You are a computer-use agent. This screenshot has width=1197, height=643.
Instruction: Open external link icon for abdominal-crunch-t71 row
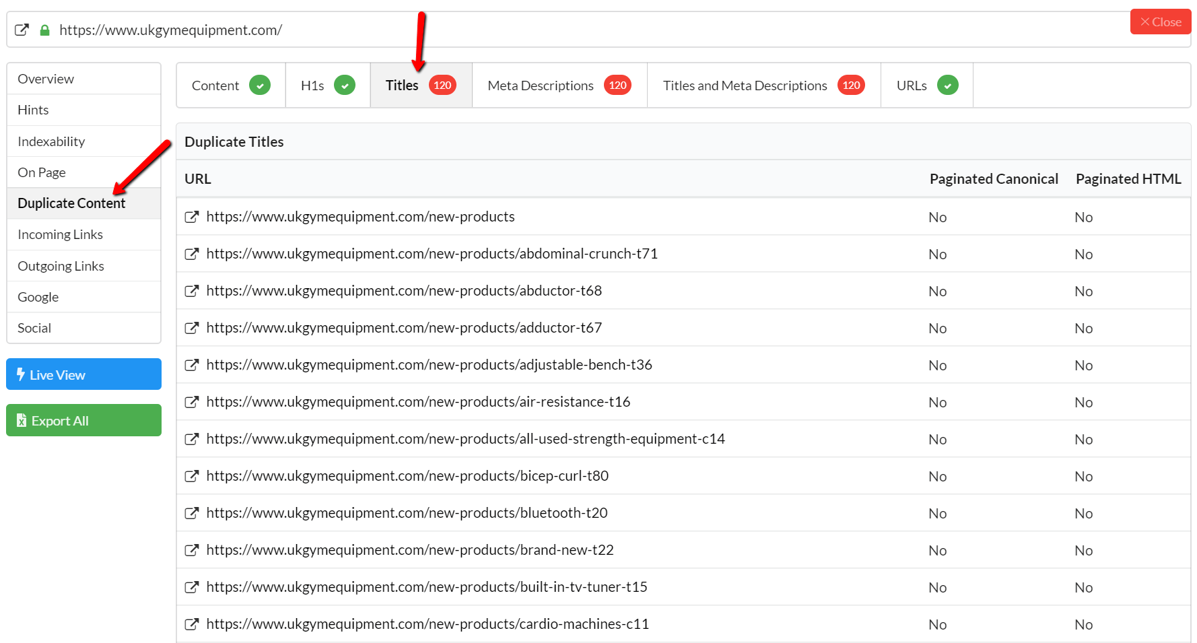tap(192, 254)
